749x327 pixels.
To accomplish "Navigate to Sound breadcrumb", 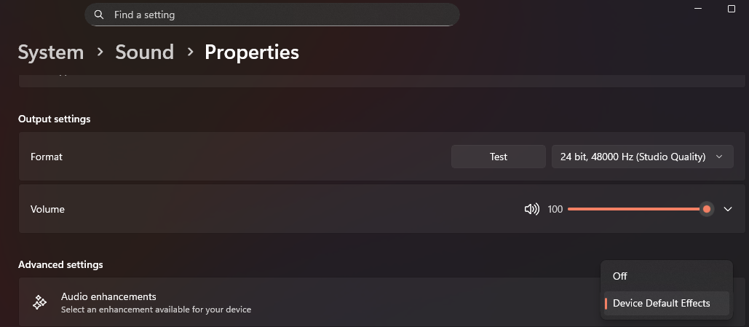I will click(144, 52).
